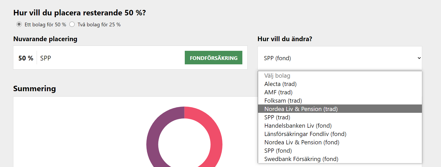Click the current placement SPP row
This screenshot has width=441, height=167.
pos(105,58)
